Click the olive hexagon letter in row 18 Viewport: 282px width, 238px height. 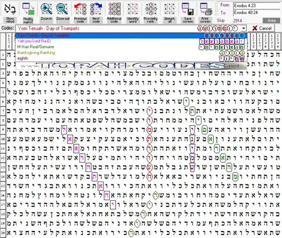point(143,214)
